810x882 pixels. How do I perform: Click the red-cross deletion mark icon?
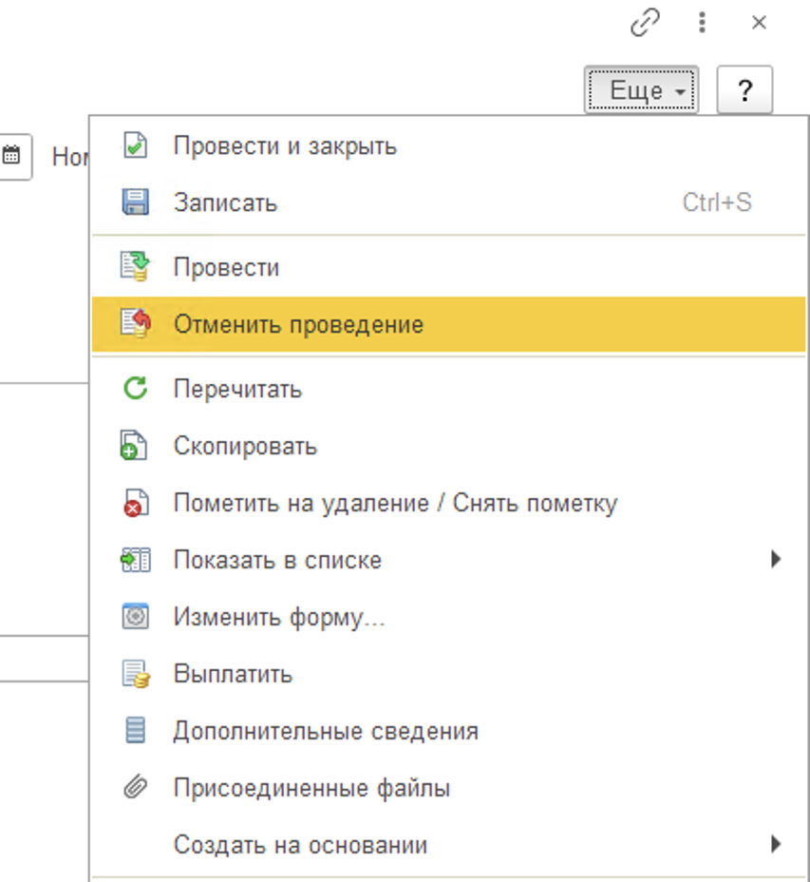tap(136, 503)
